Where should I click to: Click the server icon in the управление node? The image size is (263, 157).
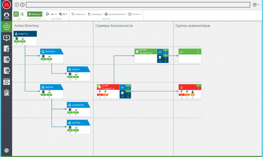click(x=70, y=110)
